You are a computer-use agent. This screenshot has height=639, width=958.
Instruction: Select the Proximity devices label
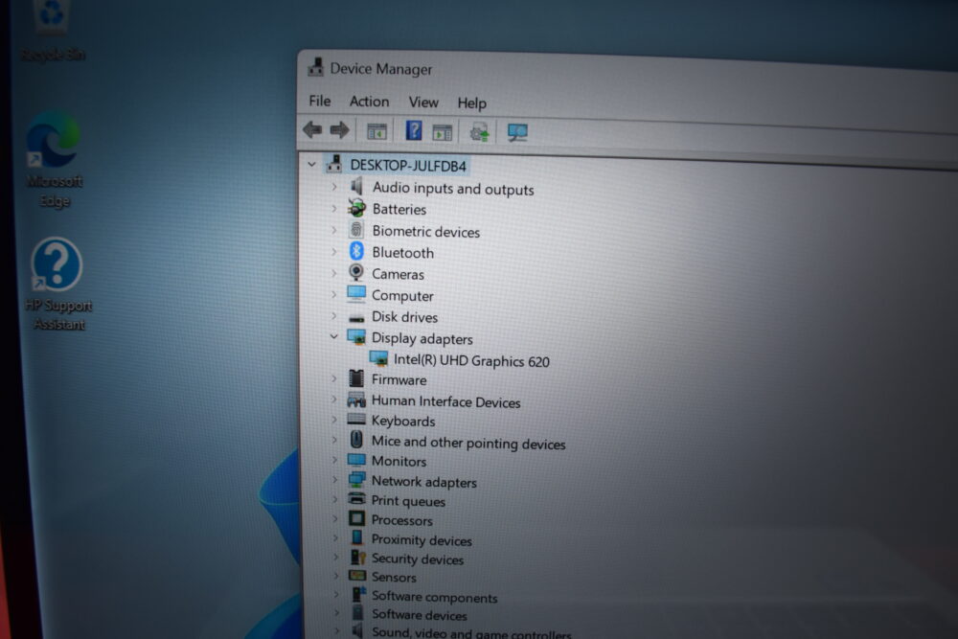click(x=422, y=540)
